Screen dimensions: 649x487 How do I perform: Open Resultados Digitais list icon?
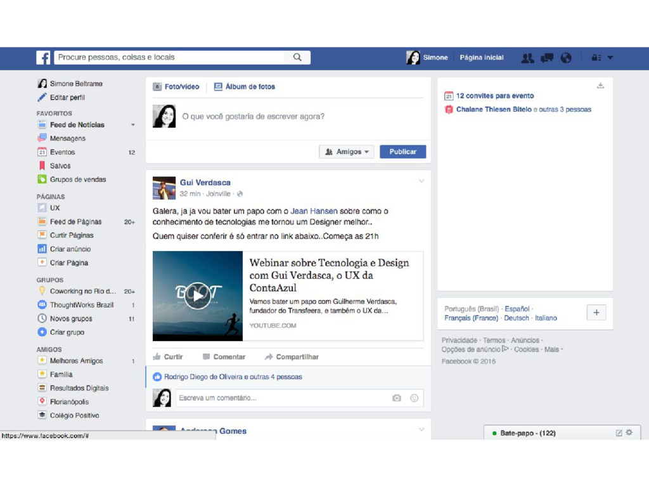tap(42, 388)
